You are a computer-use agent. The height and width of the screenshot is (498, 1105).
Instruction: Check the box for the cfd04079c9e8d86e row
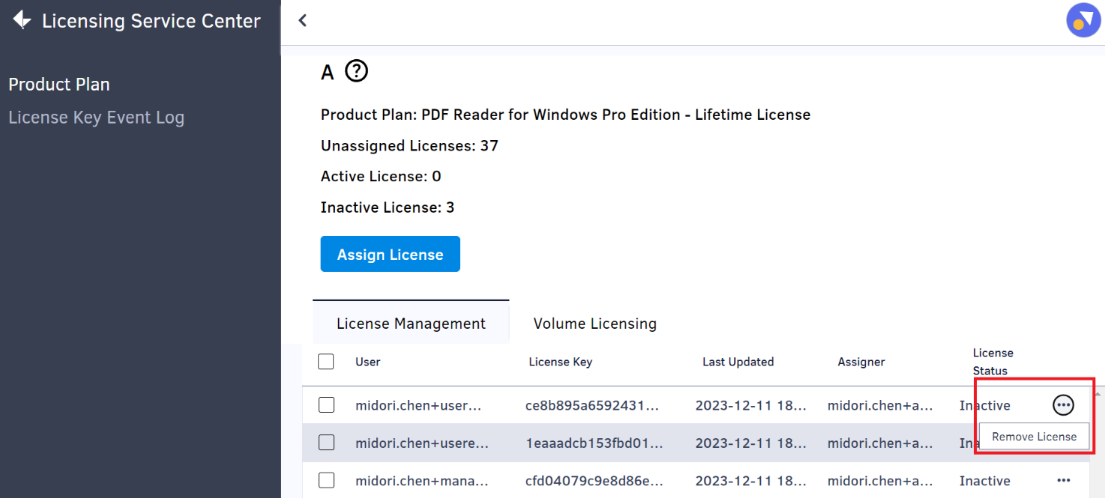[x=326, y=481]
